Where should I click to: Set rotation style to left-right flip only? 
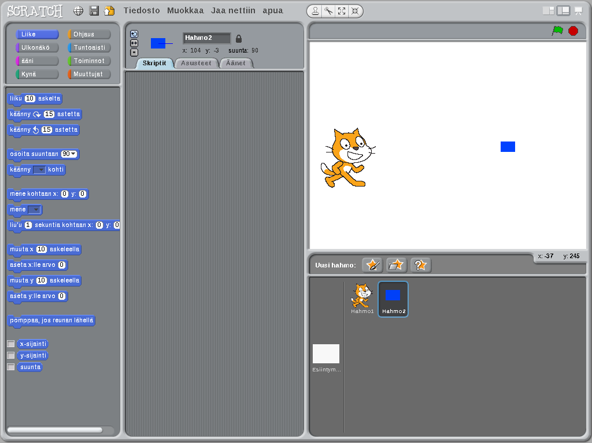pyautogui.click(x=134, y=43)
